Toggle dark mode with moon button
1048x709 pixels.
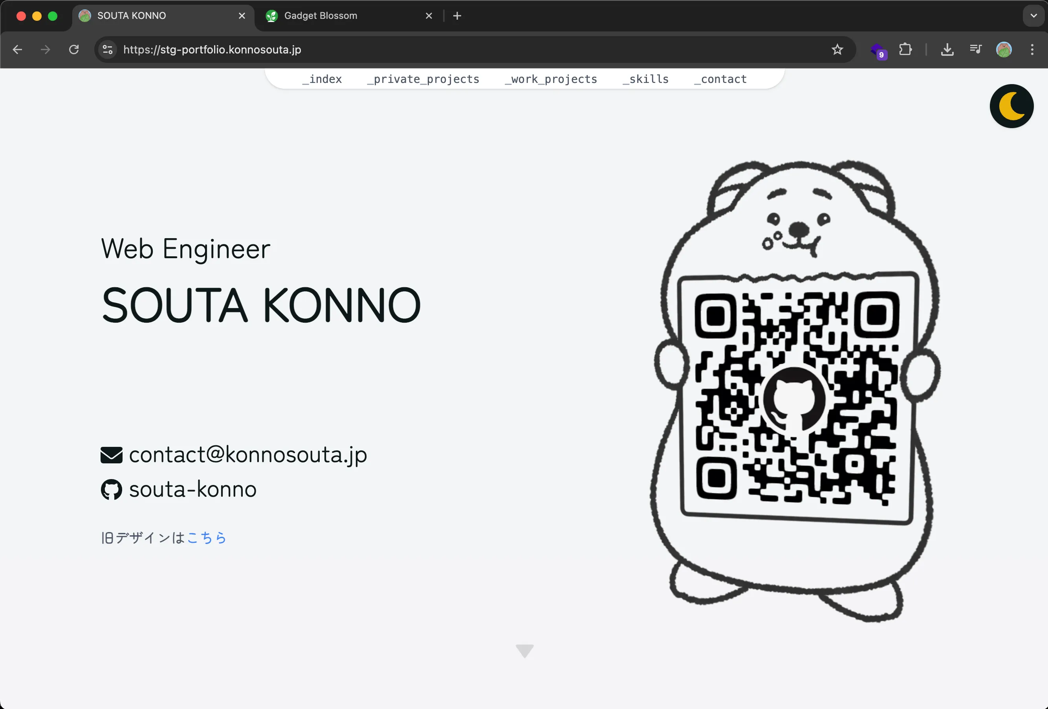(1011, 106)
